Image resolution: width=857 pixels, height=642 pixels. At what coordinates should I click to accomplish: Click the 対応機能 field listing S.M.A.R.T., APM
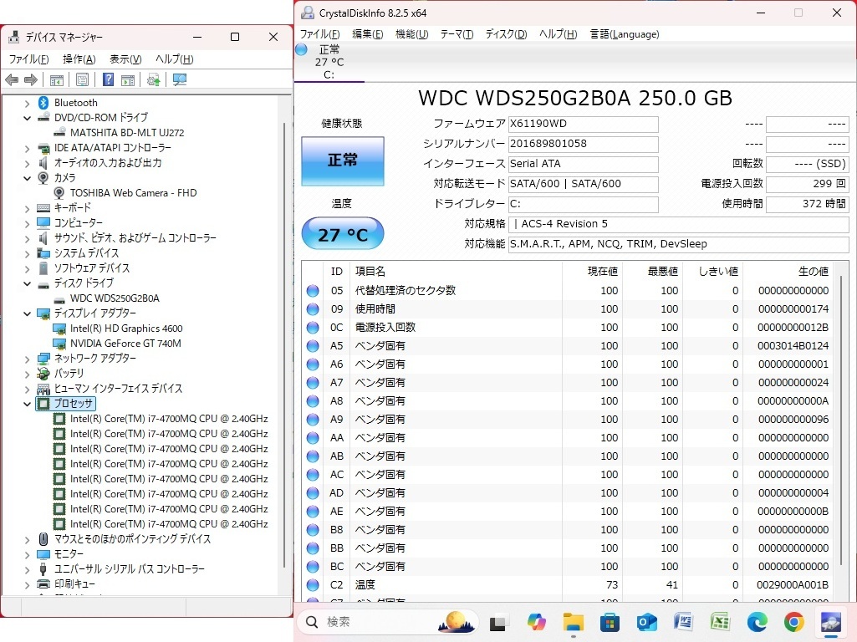(678, 244)
